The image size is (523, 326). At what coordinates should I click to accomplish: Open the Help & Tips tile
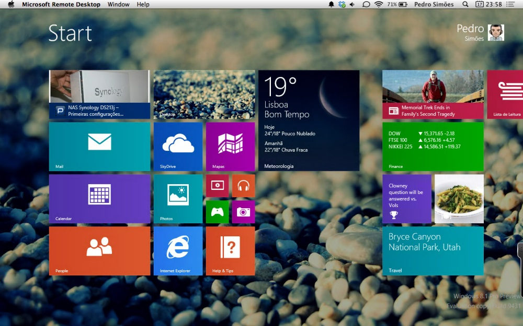click(x=230, y=251)
